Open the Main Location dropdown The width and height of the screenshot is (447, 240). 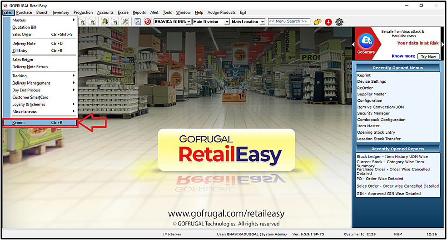[263, 22]
